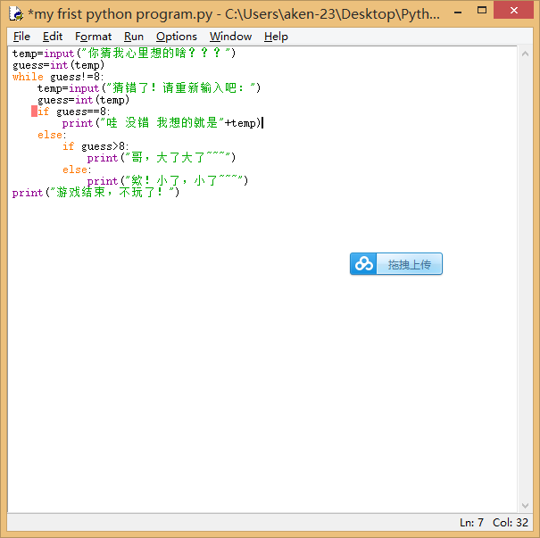Viewport: 540px width, 538px height.
Task: Show the Options menu
Action: click(176, 37)
